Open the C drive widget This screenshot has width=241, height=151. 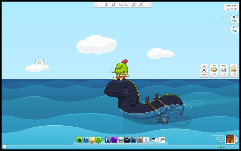click(x=235, y=29)
